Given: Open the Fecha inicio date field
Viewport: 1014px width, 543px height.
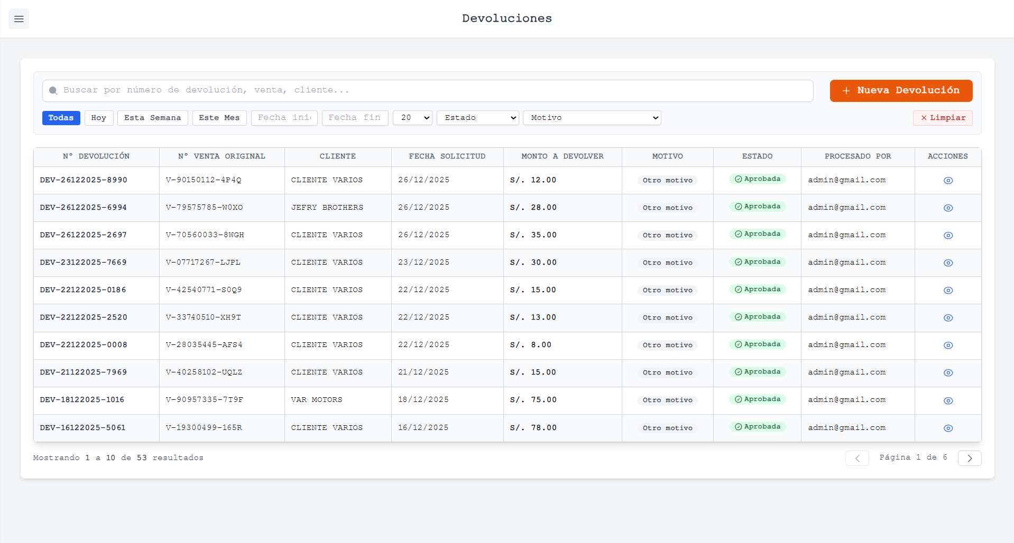Looking at the screenshot, I should (x=284, y=118).
